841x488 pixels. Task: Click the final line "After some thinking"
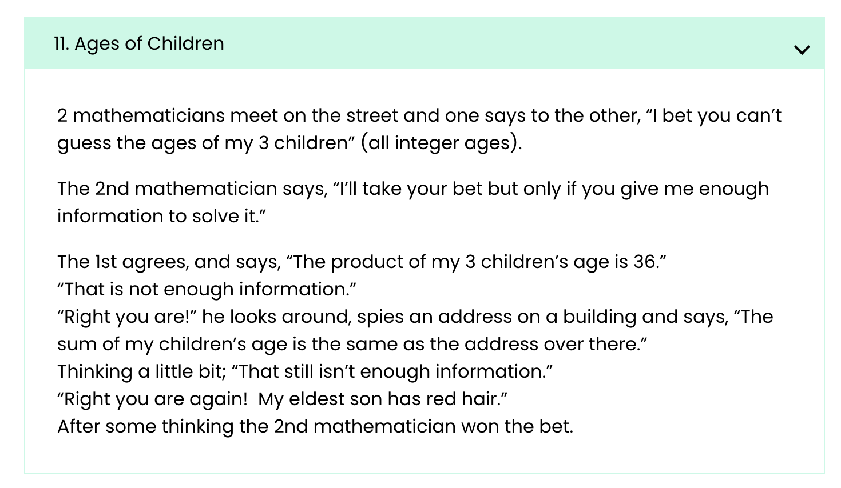(315, 426)
